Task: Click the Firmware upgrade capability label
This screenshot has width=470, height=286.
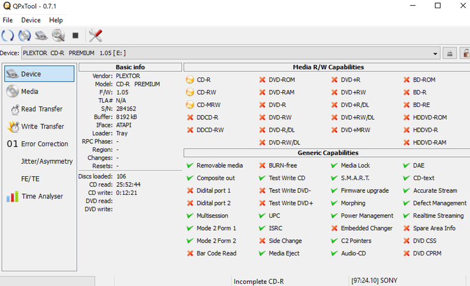Action: click(365, 190)
